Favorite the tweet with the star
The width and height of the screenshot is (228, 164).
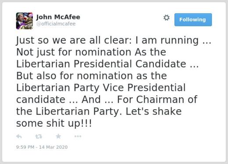click(58, 136)
